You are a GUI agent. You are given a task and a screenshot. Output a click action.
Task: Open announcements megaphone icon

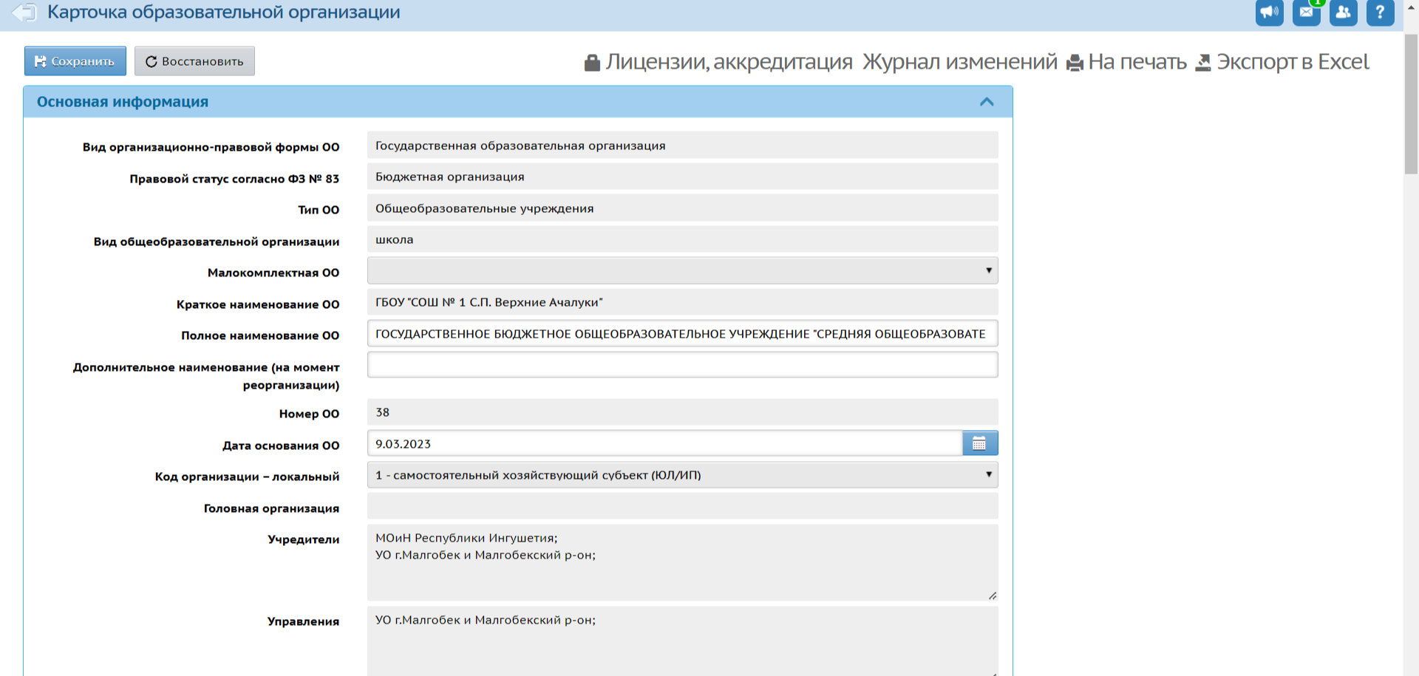(1269, 12)
